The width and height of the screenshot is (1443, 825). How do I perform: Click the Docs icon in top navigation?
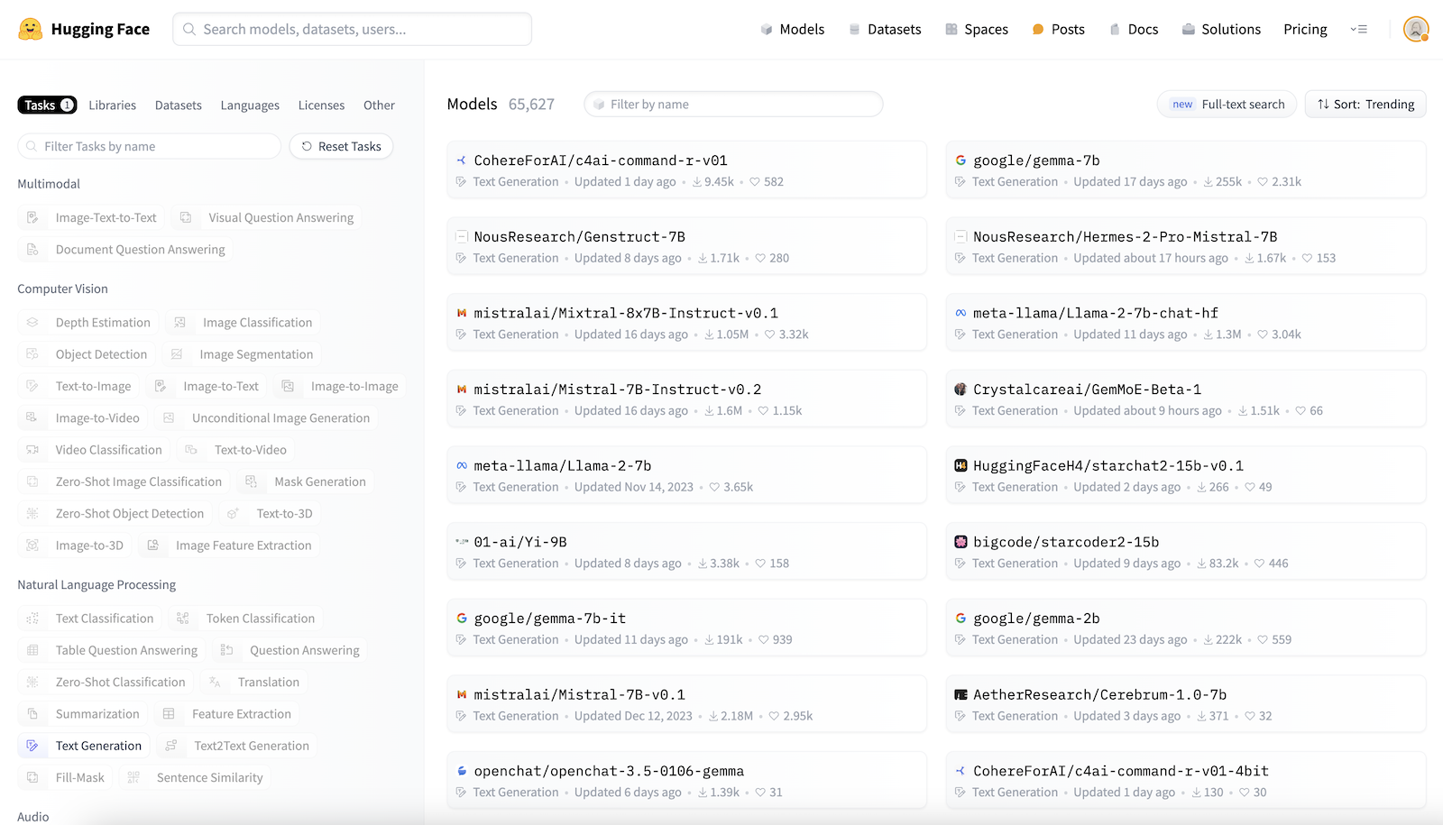tap(1115, 30)
